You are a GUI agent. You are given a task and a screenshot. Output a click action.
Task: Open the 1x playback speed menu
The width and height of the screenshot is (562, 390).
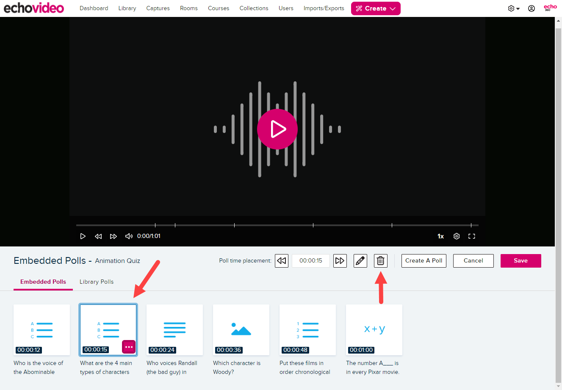(x=440, y=236)
